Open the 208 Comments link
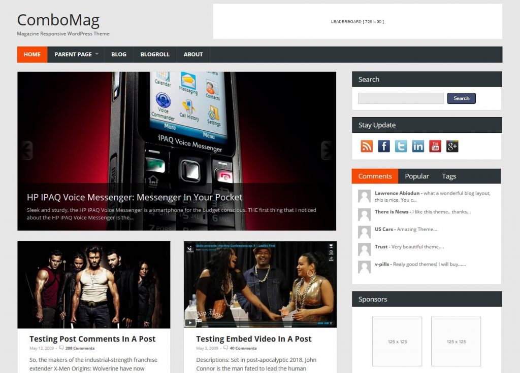 (80, 348)
